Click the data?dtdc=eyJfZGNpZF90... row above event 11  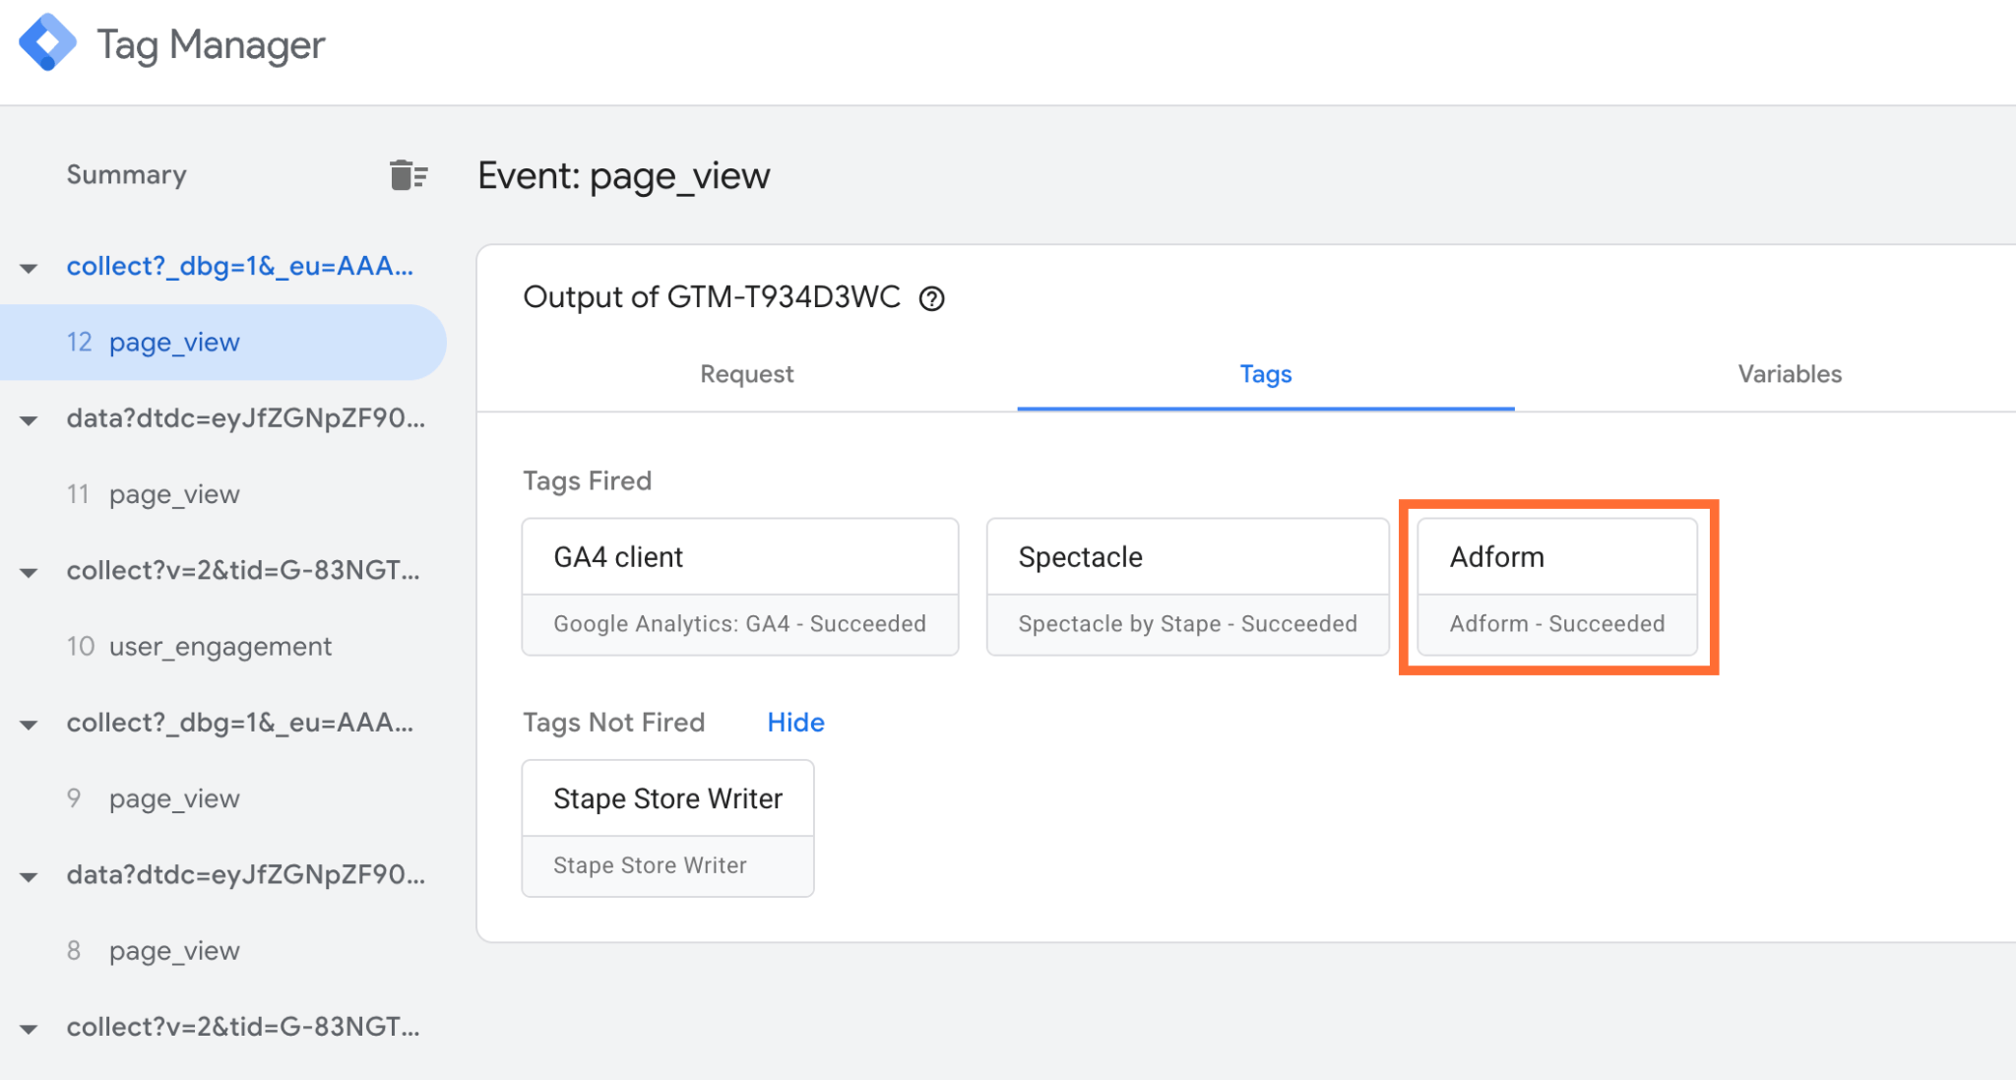click(x=246, y=418)
